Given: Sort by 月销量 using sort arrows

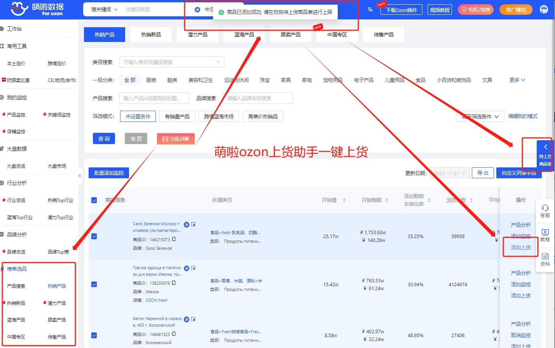Looking at the screenshot, I should [x=344, y=200].
